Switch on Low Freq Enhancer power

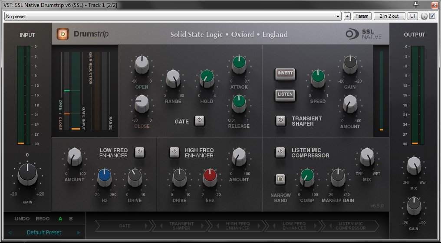(139, 152)
